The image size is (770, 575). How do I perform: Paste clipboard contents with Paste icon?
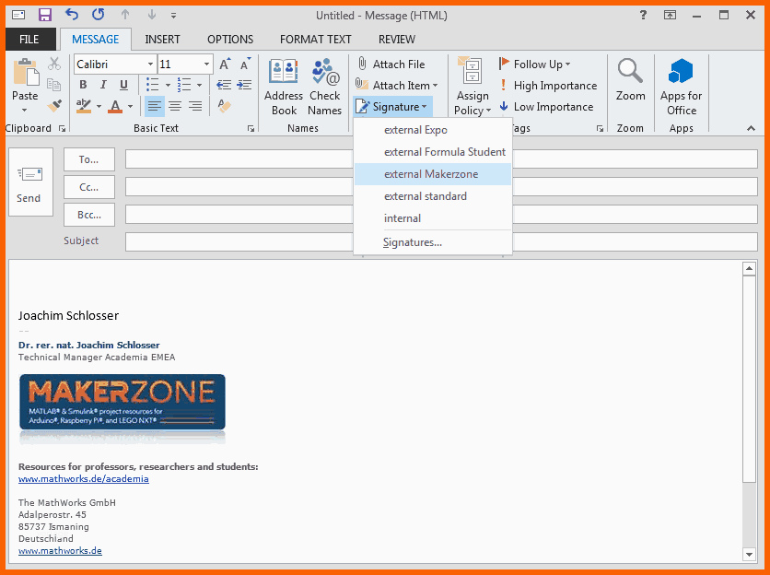[x=26, y=72]
